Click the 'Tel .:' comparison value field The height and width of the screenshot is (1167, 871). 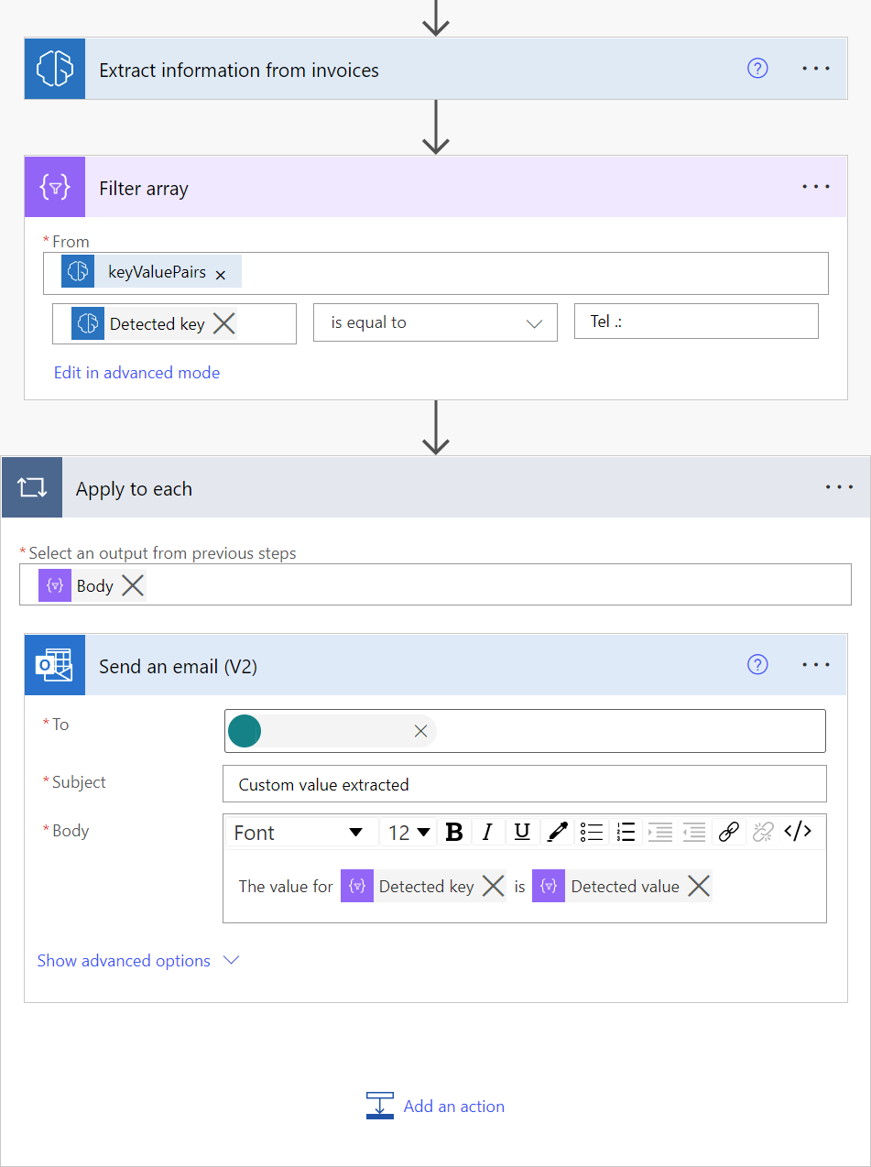tap(696, 322)
